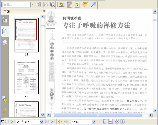Select the Typewriter text tool

coord(77,5)
